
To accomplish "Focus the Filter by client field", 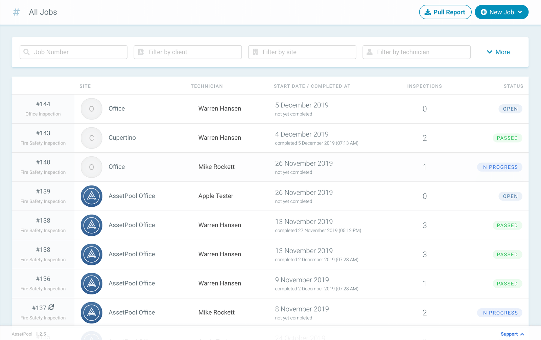I will 188,52.
